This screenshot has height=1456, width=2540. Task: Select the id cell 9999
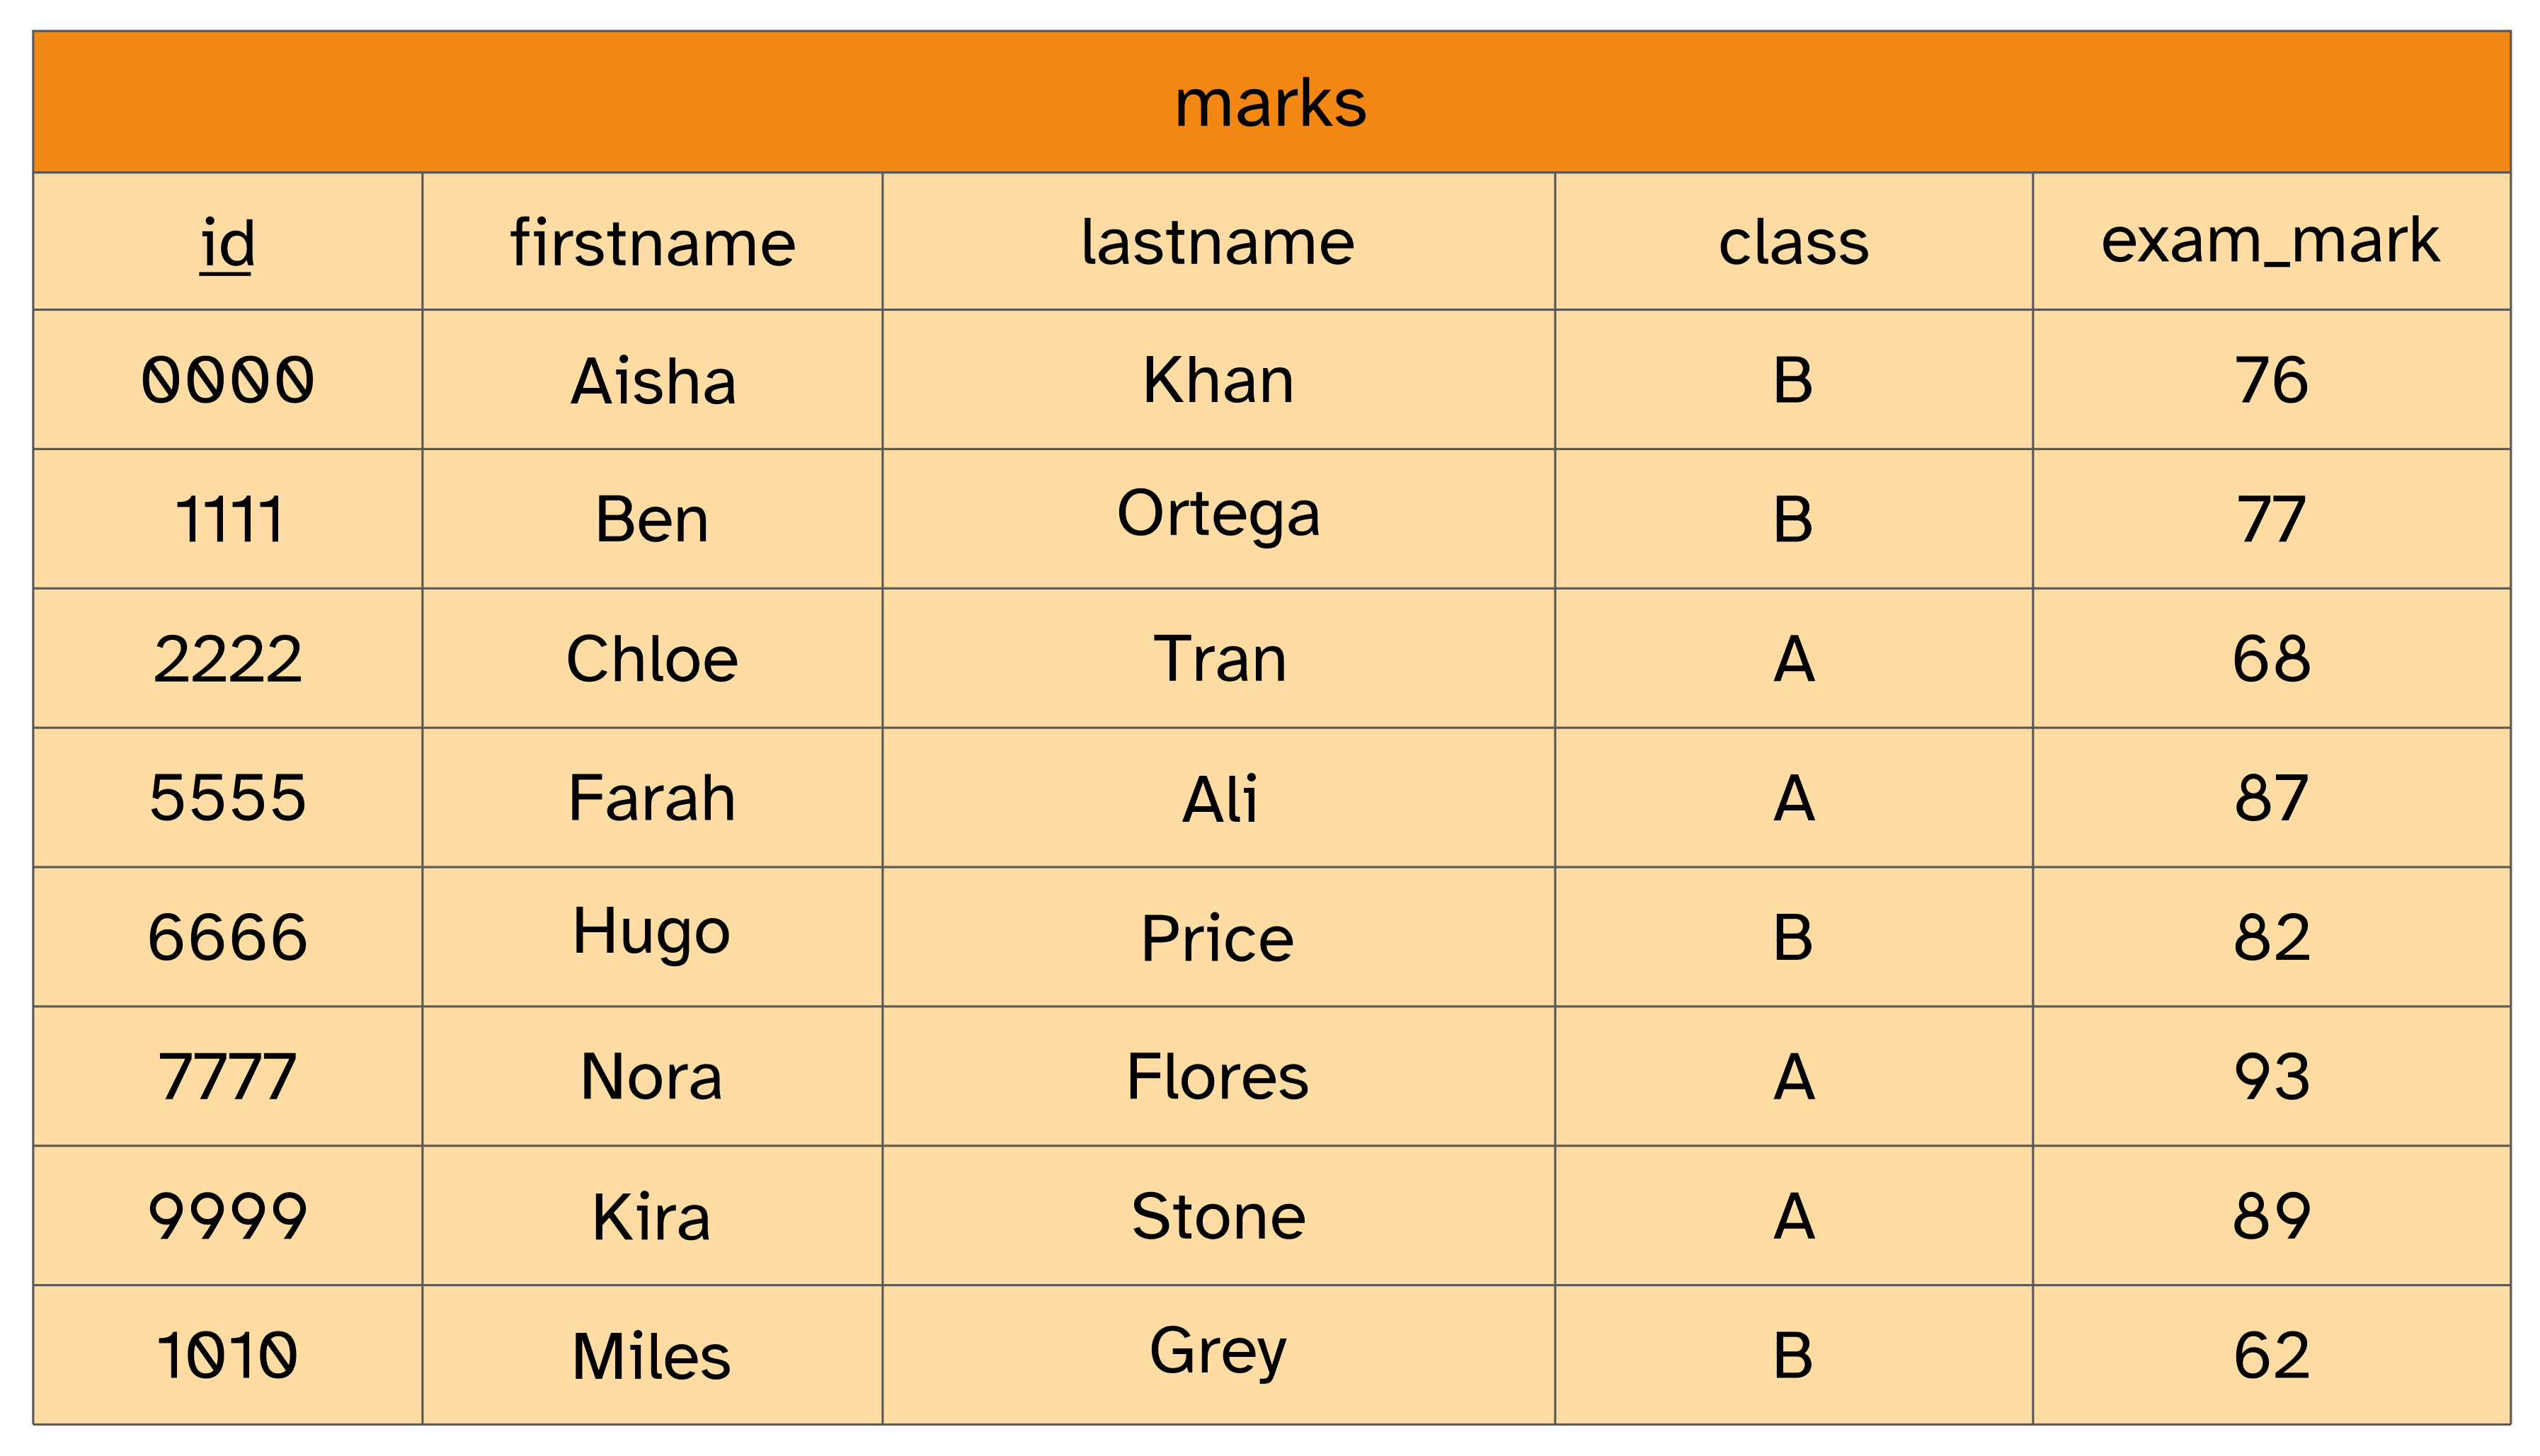[x=228, y=1216]
